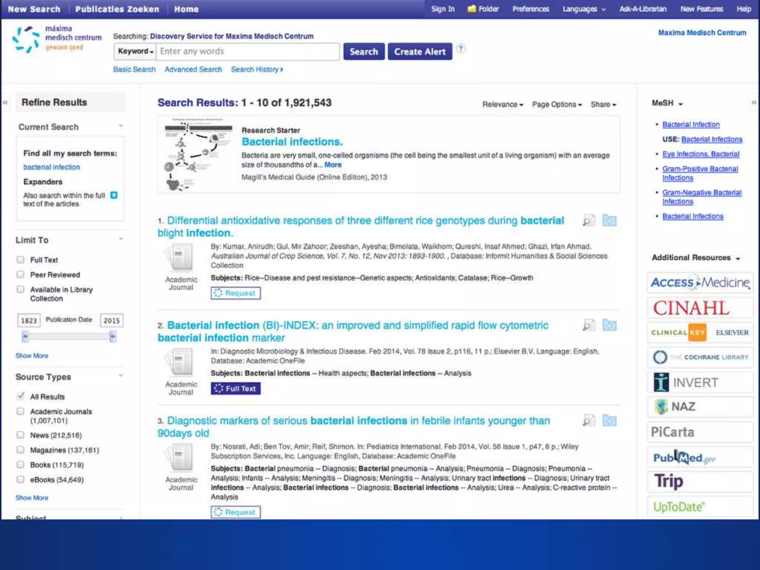Go to Publicaties Zoeken

click(x=117, y=9)
